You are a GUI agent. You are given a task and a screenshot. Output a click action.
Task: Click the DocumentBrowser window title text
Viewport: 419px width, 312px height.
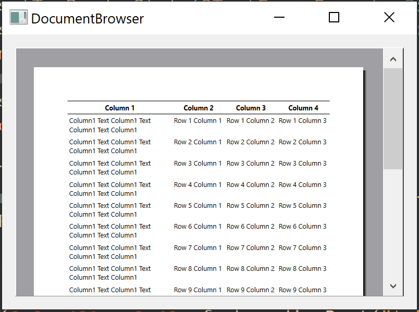88,19
